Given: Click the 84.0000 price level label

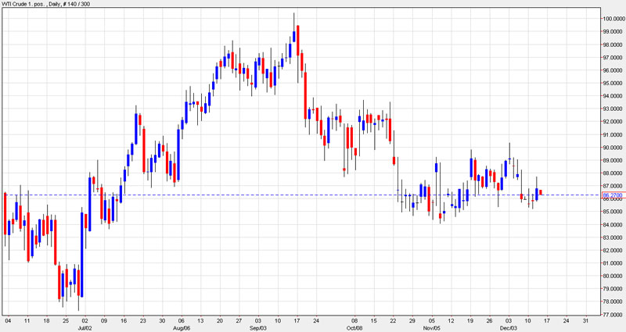Looking at the screenshot, I should (613, 225).
